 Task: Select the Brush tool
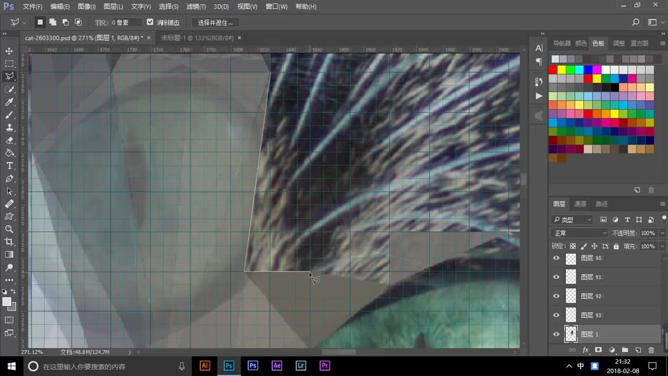tap(9, 115)
